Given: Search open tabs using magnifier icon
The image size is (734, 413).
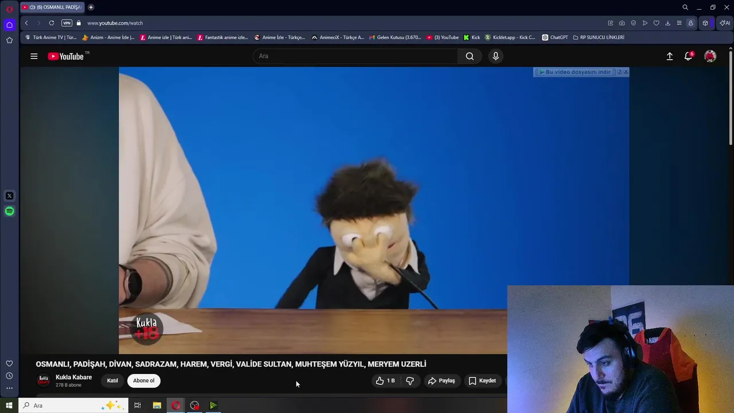Looking at the screenshot, I should coord(685,7).
